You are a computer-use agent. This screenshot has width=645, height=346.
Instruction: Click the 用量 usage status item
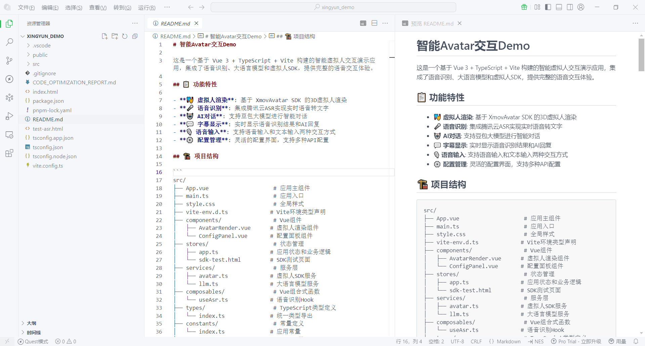coord(617,341)
